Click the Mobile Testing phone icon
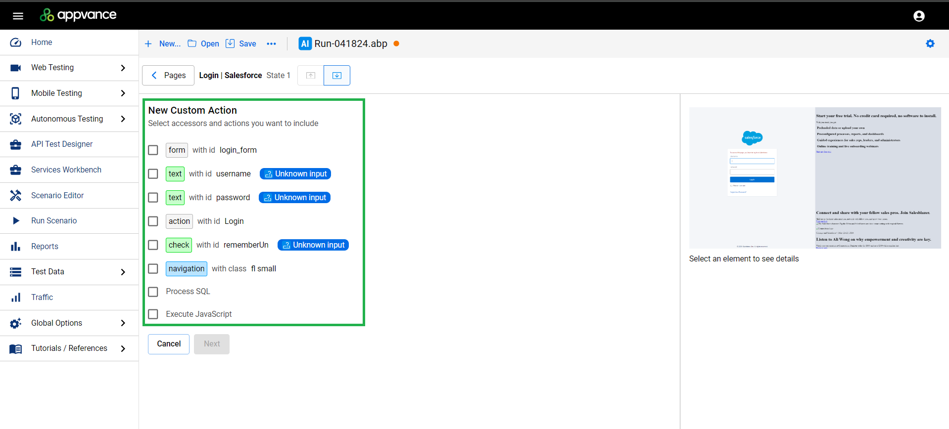 [16, 93]
